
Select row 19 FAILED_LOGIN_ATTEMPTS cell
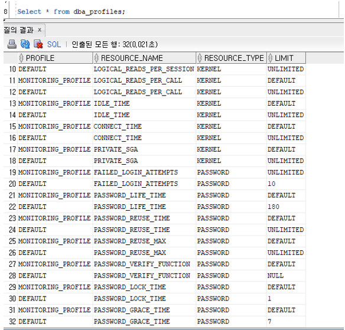click(144, 172)
